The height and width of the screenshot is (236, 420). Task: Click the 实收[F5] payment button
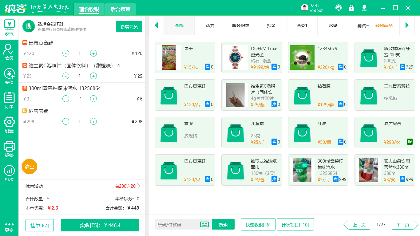100,225
